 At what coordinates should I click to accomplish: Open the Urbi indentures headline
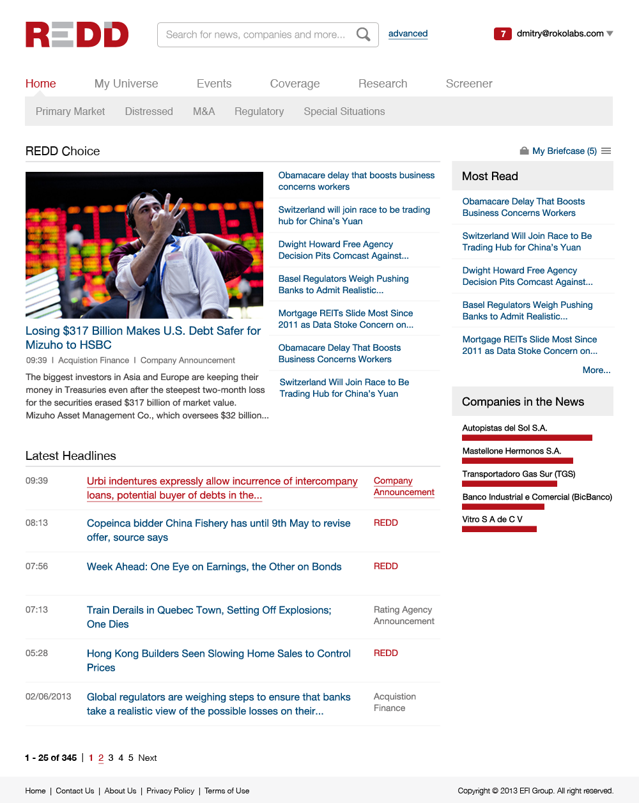pos(222,488)
